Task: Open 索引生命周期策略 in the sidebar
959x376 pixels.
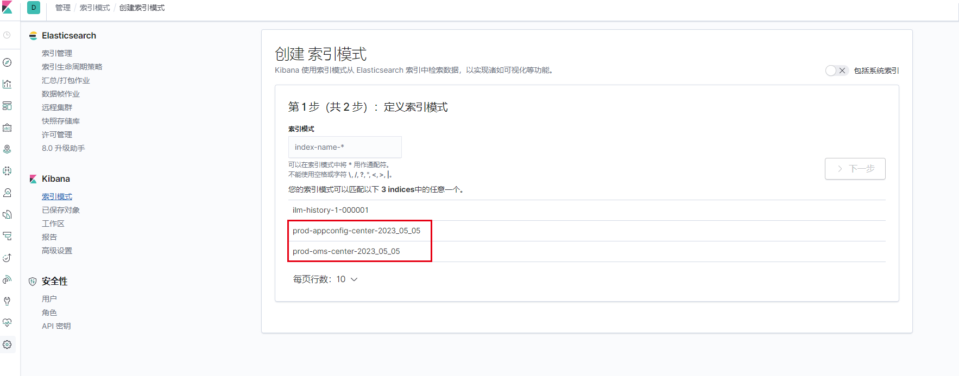Action: click(x=72, y=67)
